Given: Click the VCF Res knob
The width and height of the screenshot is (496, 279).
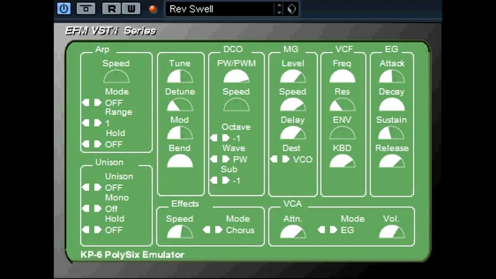Looking at the screenshot, I should pos(343,105).
